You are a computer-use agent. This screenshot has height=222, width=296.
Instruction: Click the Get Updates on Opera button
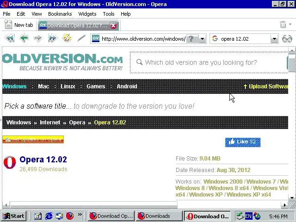tap(33, 140)
